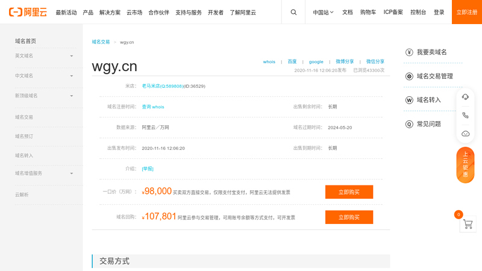This screenshot has width=482, height=271.
Task: Open 域名交易管理 in the right panel
Action: click(x=434, y=76)
